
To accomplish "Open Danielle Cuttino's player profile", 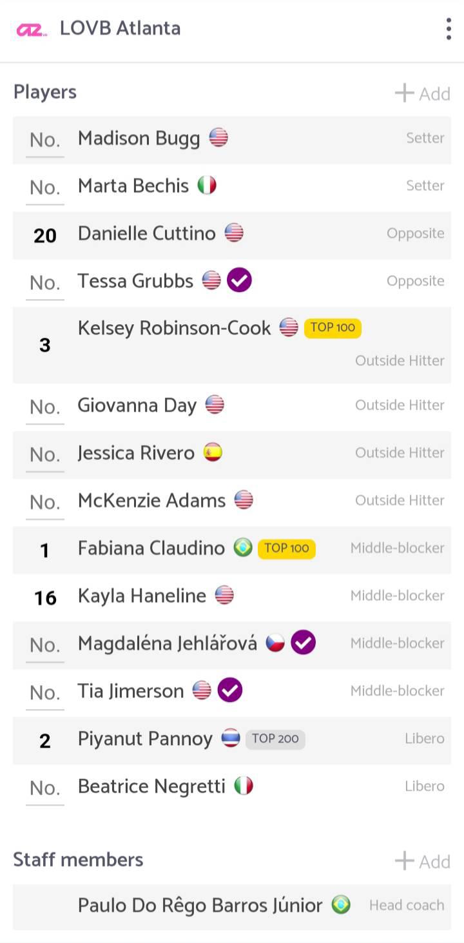I will [147, 233].
